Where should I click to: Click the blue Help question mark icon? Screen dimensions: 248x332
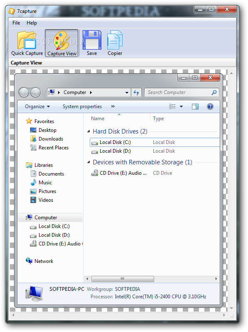(210, 107)
